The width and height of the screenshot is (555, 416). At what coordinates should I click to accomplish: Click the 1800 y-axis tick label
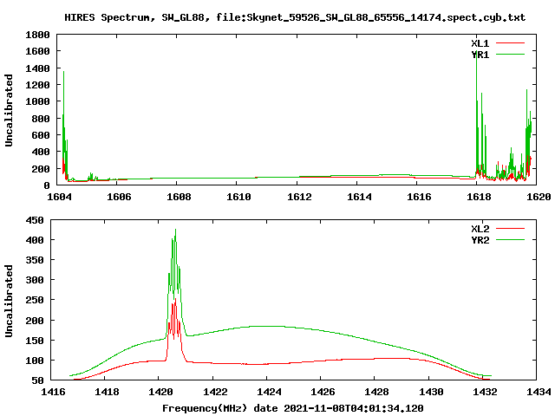point(36,35)
